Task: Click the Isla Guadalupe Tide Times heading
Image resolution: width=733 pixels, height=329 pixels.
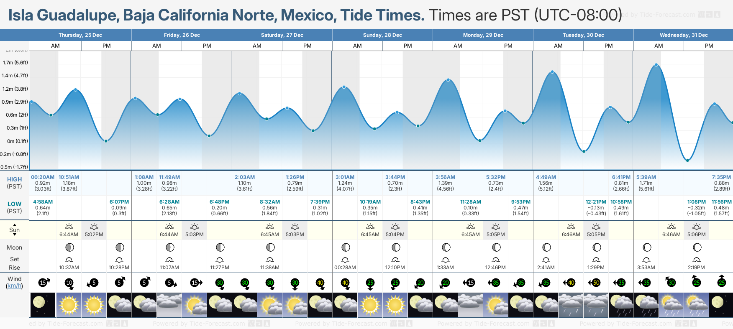Action: pyautogui.click(x=216, y=15)
